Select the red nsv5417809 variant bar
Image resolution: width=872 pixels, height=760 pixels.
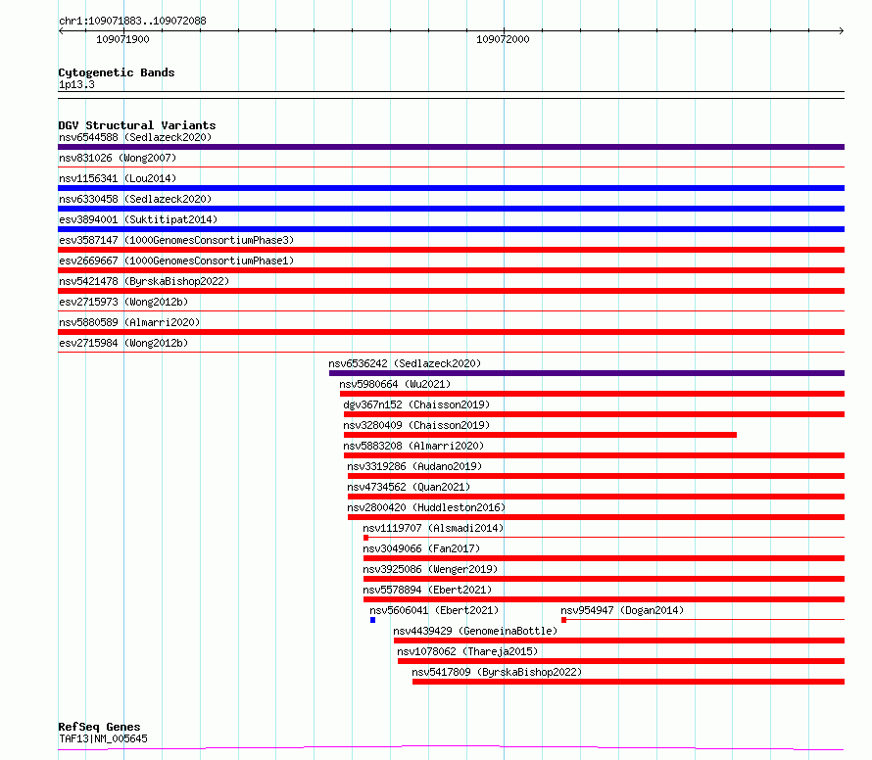628,682
